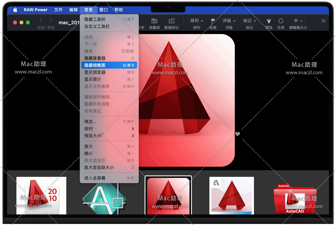Click the flag (标签) icon in toolbar
This screenshot has width=336, height=225.
click(213, 21)
